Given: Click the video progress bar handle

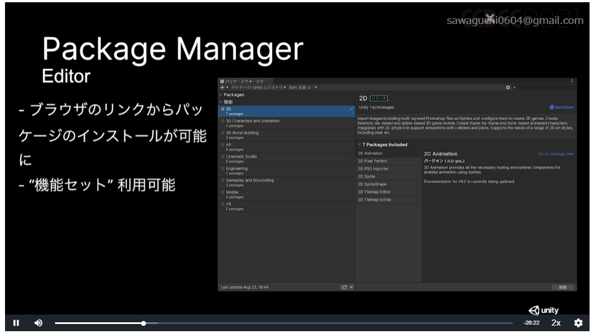Looking at the screenshot, I should pyautogui.click(x=144, y=323).
